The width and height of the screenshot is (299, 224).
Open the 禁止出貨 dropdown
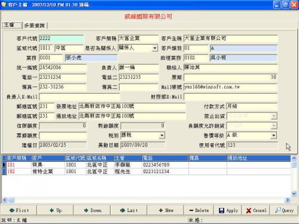coord(274,116)
